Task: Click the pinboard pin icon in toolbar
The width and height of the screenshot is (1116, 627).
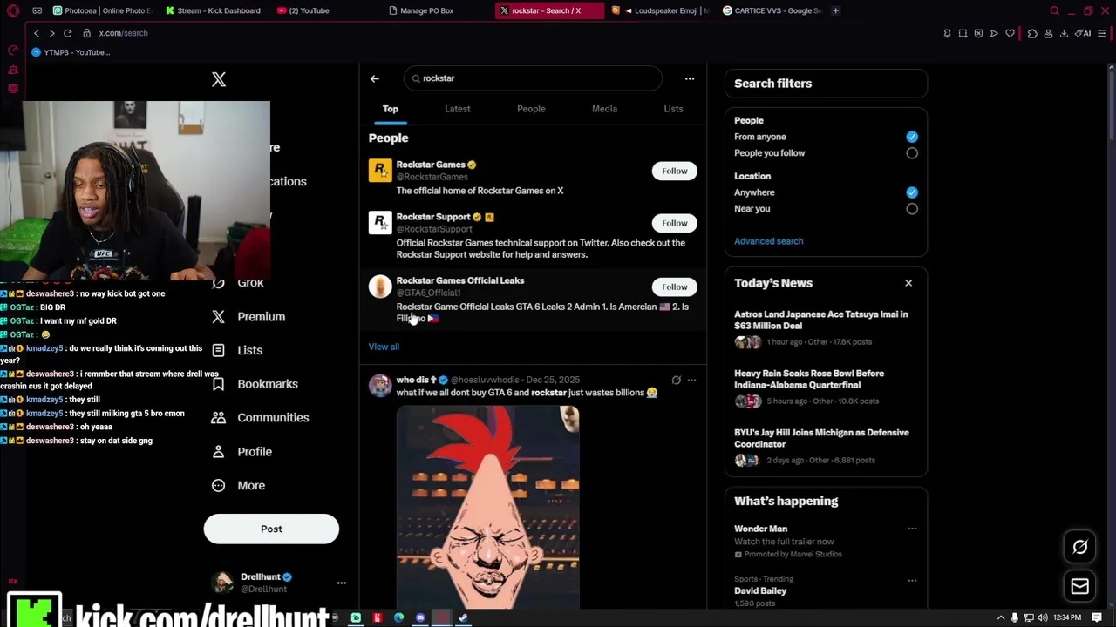Action: [x=947, y=33]
